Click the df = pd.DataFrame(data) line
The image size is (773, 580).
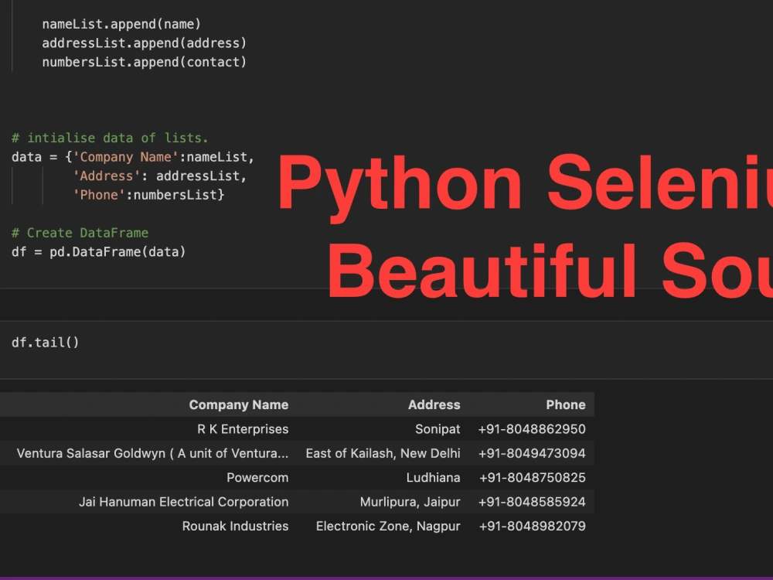(99, 252)
